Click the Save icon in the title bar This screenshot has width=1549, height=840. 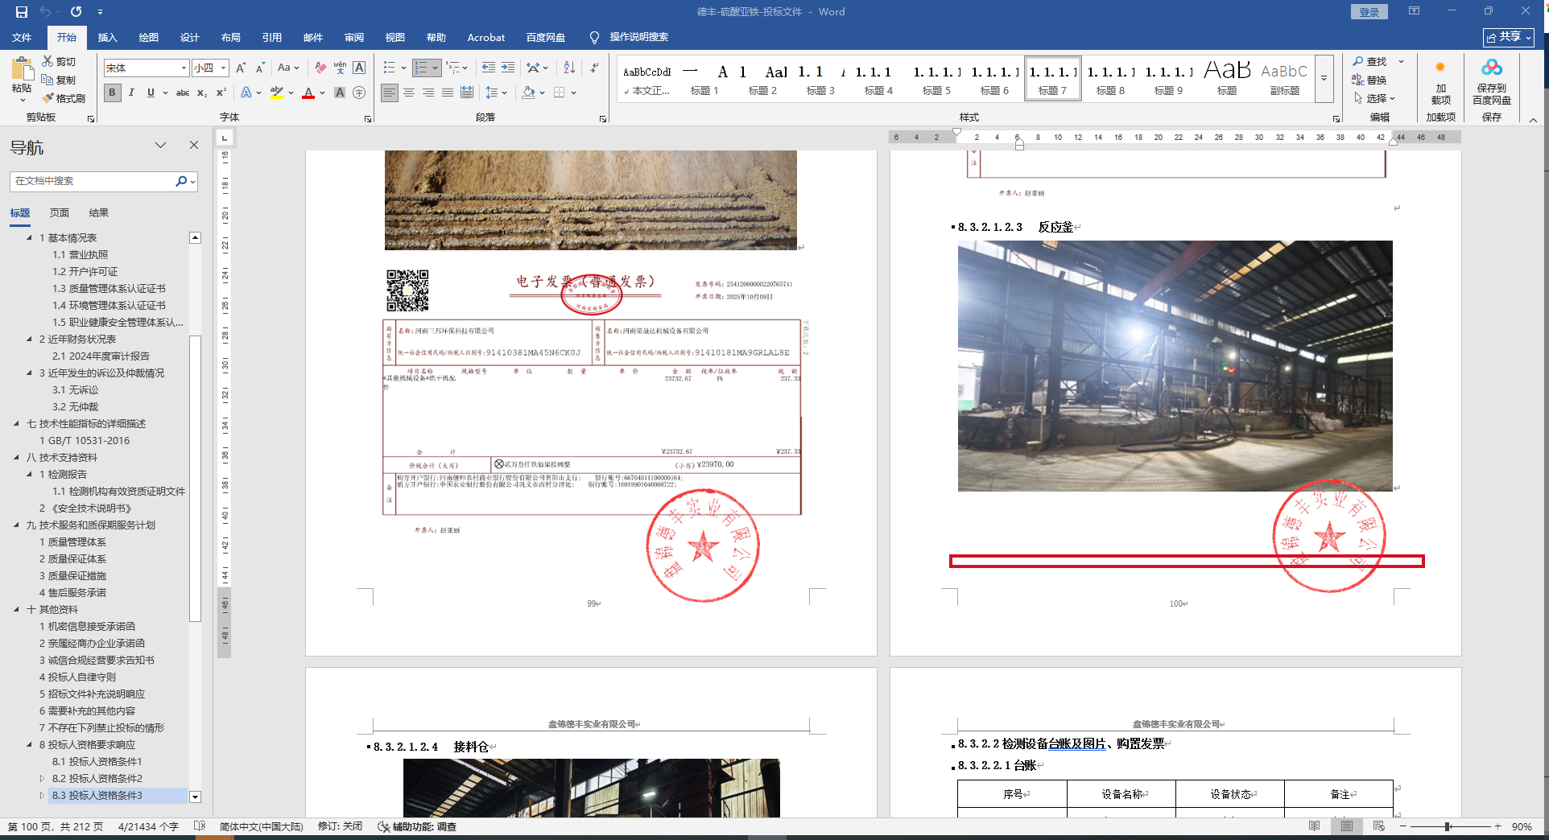tap(22, 11)
